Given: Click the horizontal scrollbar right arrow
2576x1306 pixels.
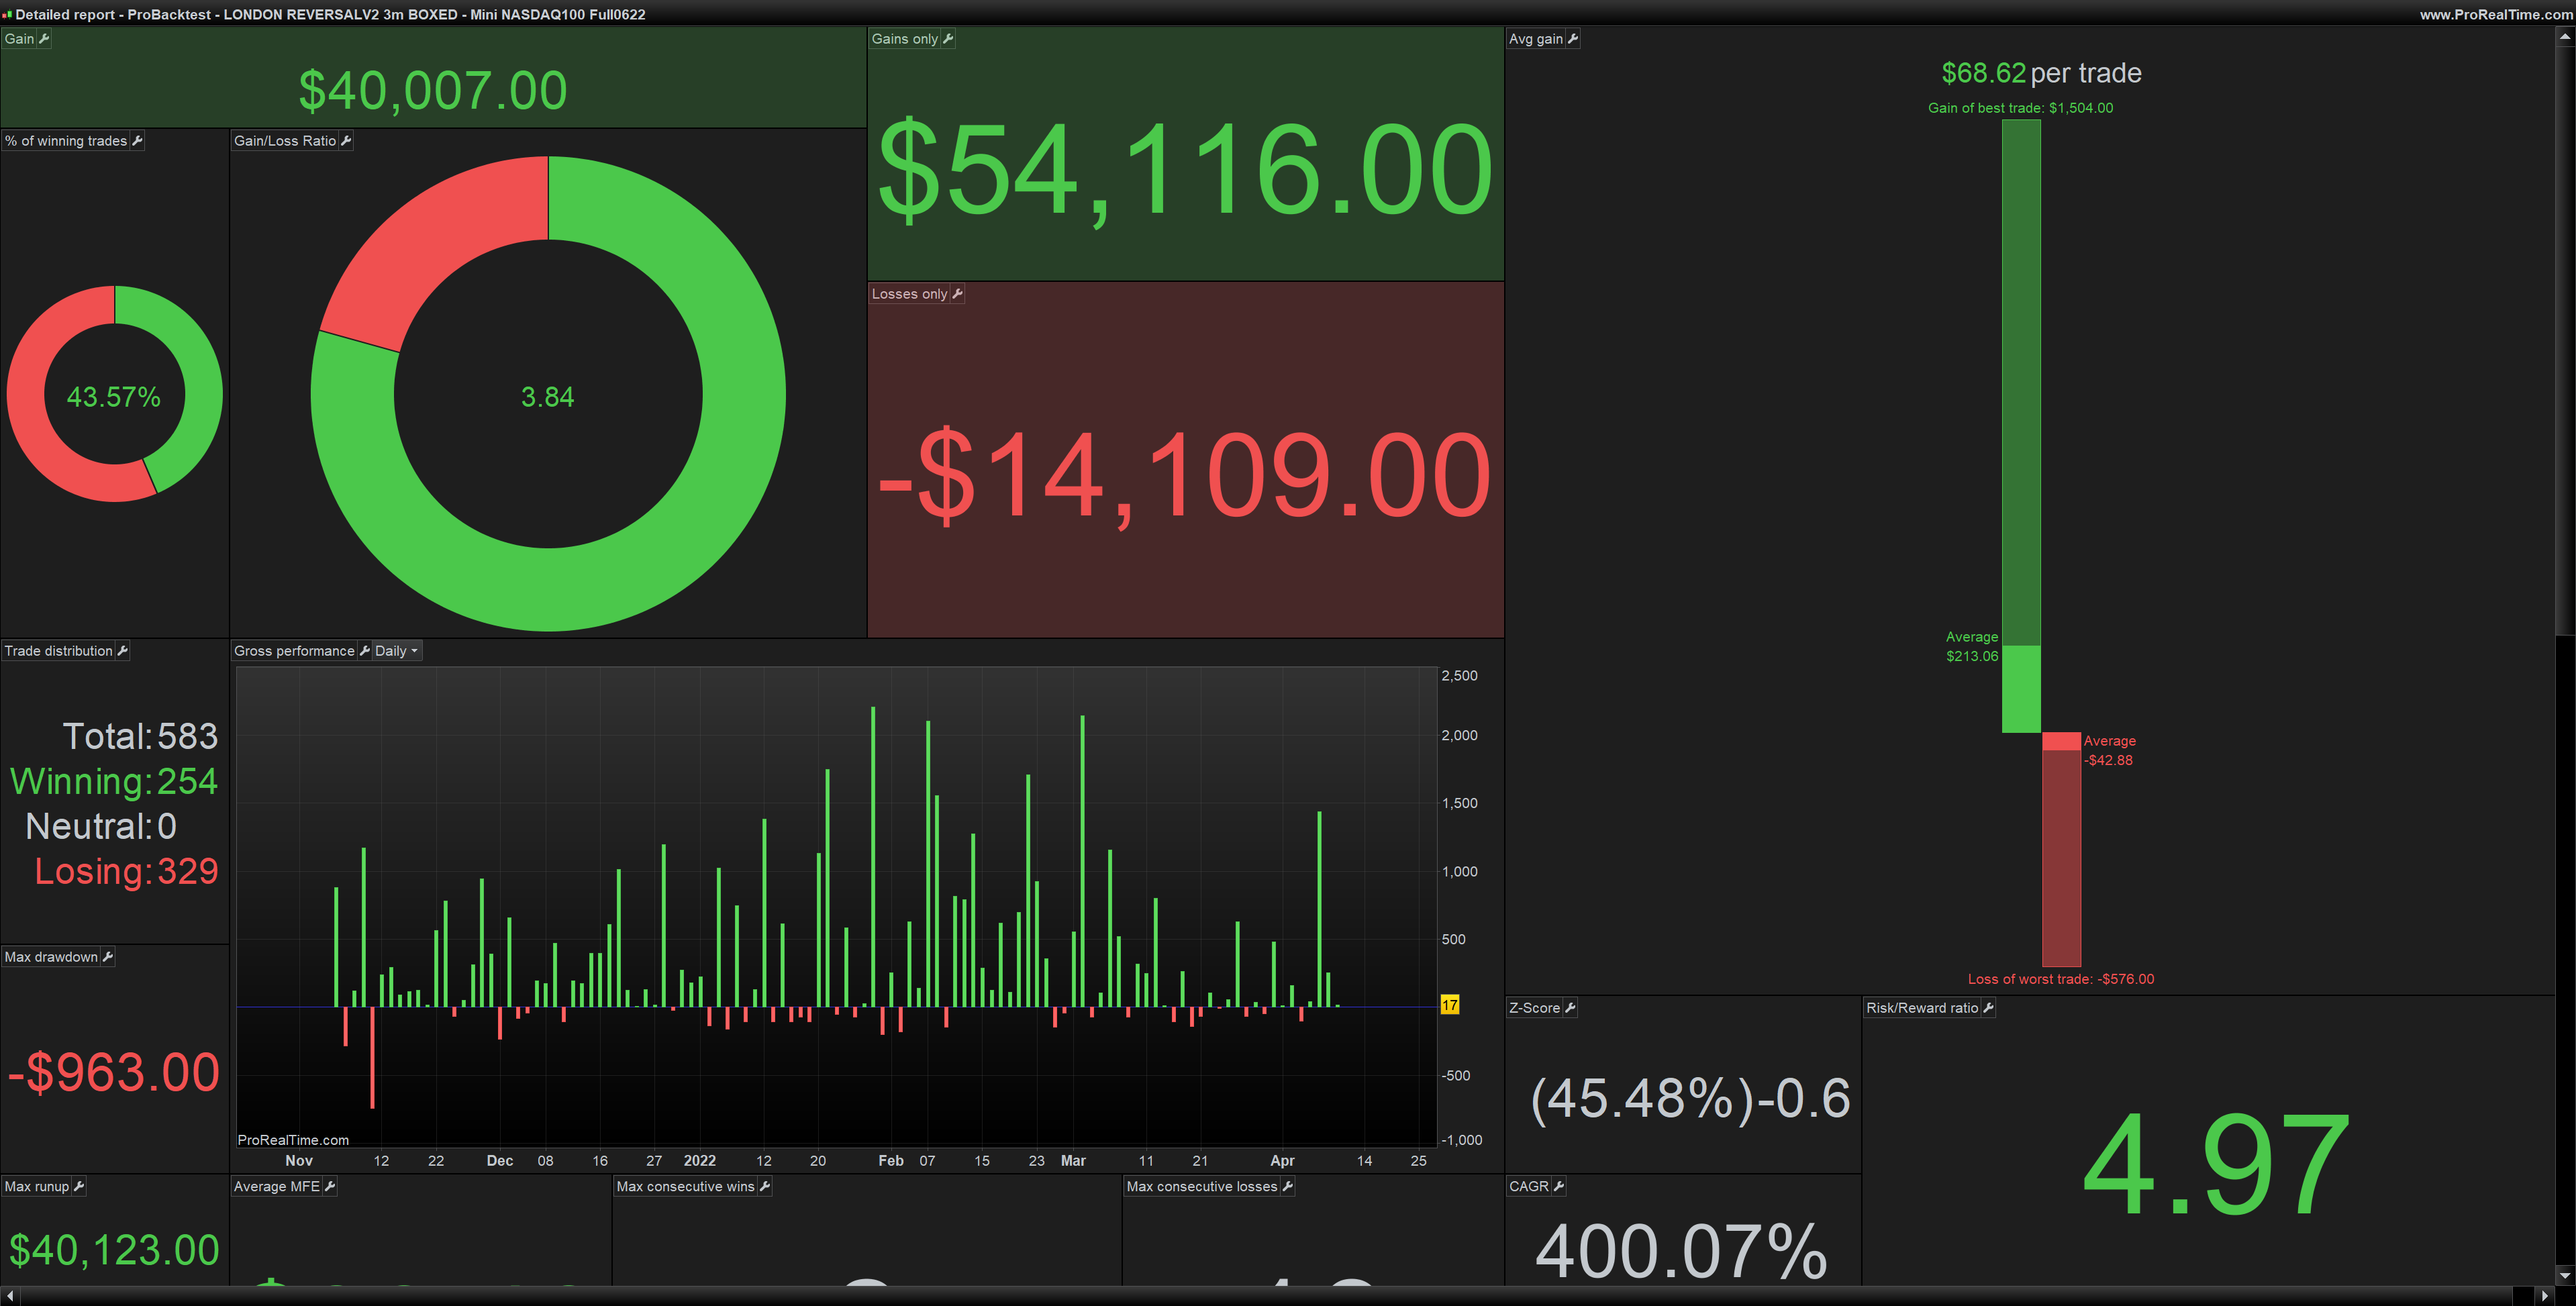Looking at the screenshot, I should click(x=2545, y=1296).
